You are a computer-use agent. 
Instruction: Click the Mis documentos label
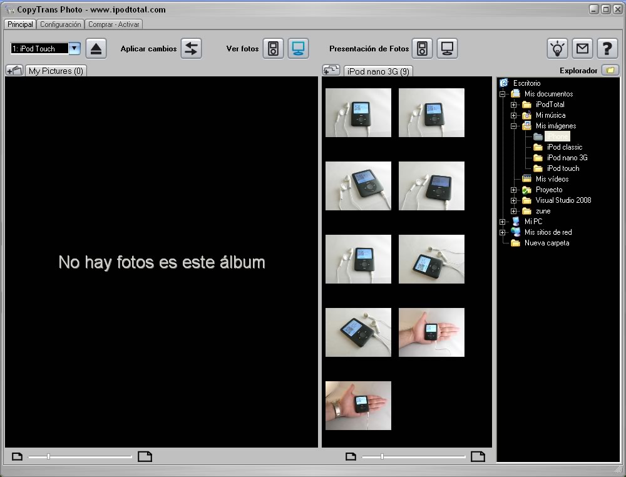[548, 94]
